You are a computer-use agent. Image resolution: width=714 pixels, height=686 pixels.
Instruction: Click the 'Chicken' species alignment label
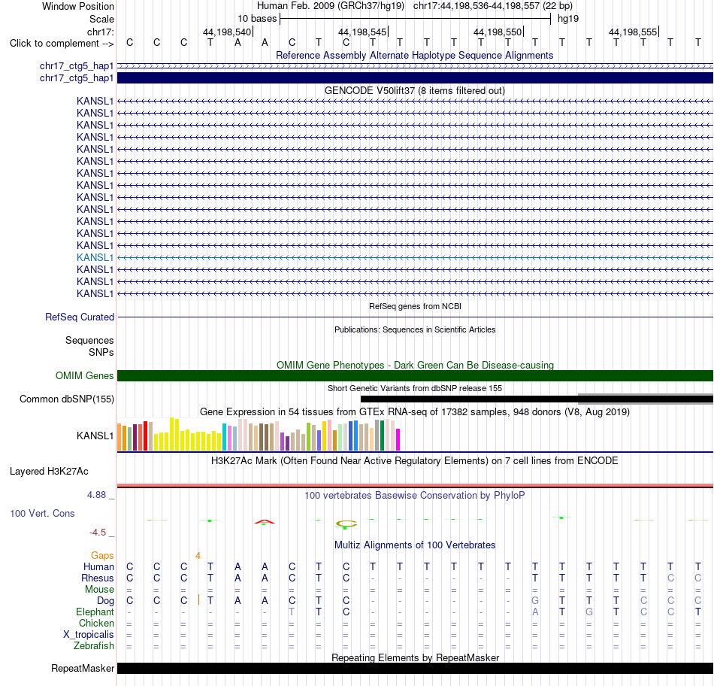[x=96, y=623]
